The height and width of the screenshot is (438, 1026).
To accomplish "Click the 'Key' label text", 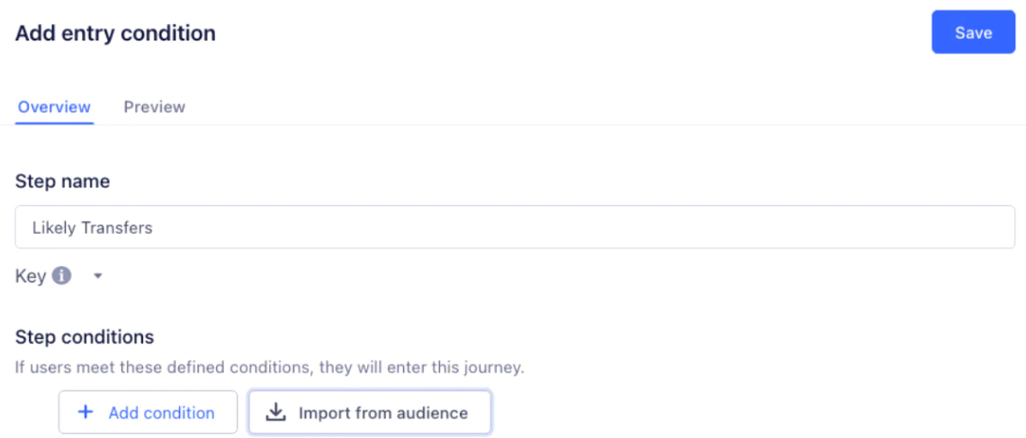I will pos(30,276).
